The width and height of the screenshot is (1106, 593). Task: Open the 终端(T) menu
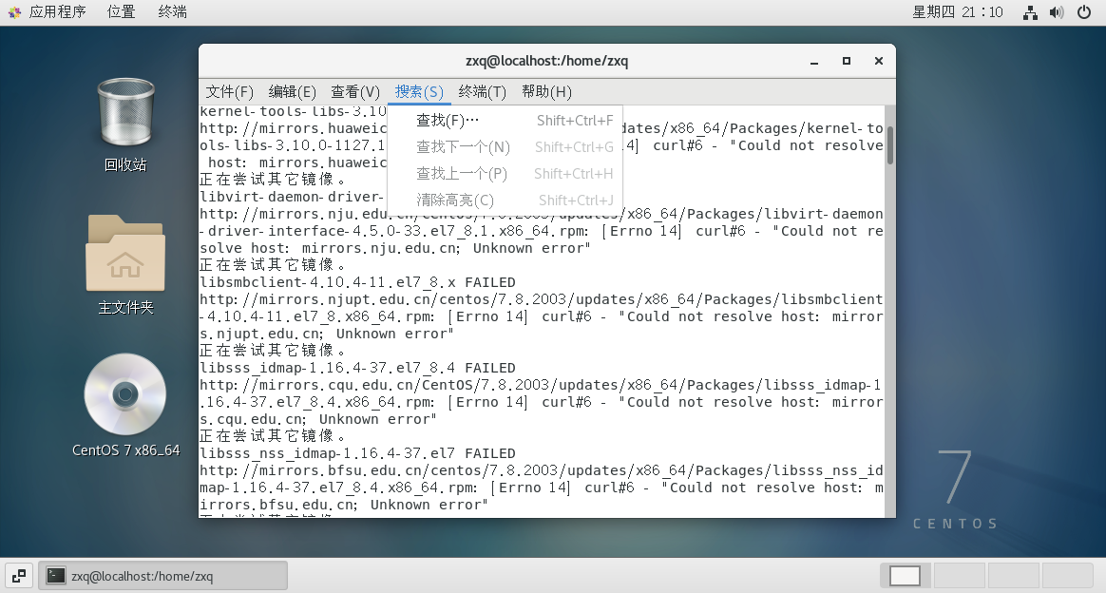pyautogui.click(x=481, y=92)
